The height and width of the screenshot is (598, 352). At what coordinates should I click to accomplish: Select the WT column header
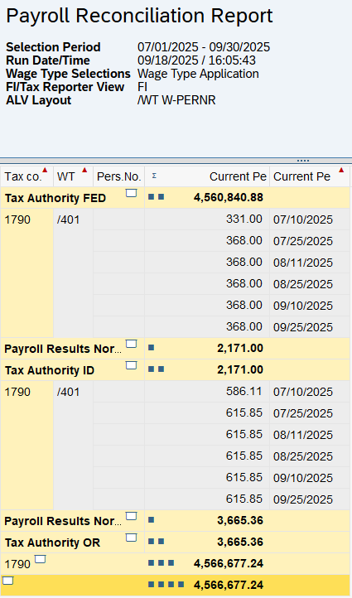coord(73,176)
